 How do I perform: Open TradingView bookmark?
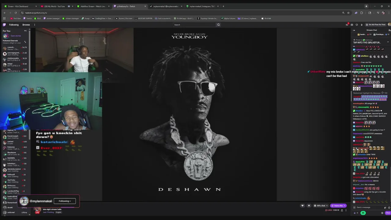[102, 18]
